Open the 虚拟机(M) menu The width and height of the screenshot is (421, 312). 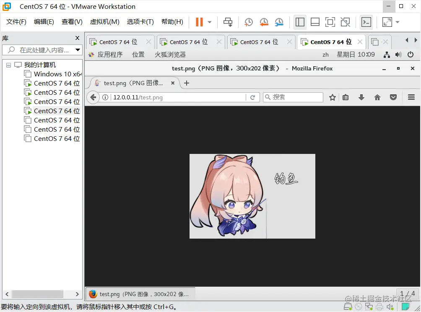point(104,21)
